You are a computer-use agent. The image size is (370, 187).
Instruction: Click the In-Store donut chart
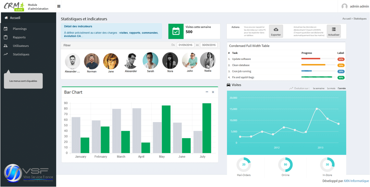click(x=327, y=164)
